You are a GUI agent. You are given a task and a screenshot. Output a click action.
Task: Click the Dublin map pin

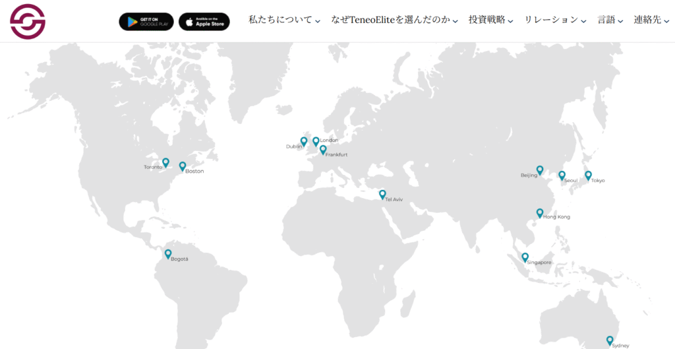tap(304, 142)
